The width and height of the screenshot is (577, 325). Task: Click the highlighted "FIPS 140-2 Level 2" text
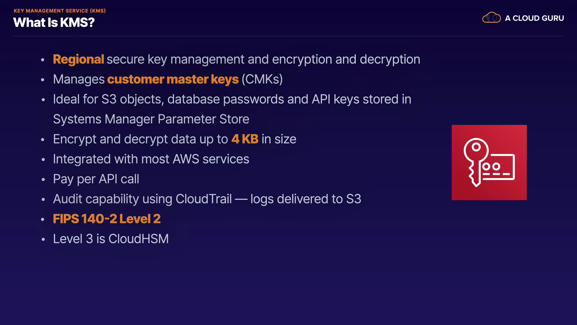[x=107, y=219]
